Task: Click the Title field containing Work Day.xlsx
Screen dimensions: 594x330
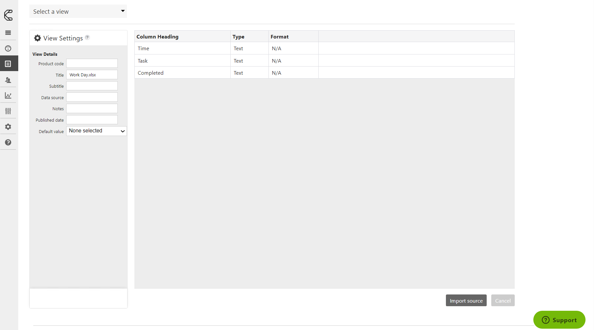Action: (x=92, y=74)
